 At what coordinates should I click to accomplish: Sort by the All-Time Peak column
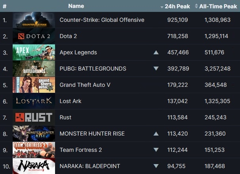[x=215, y=6]
